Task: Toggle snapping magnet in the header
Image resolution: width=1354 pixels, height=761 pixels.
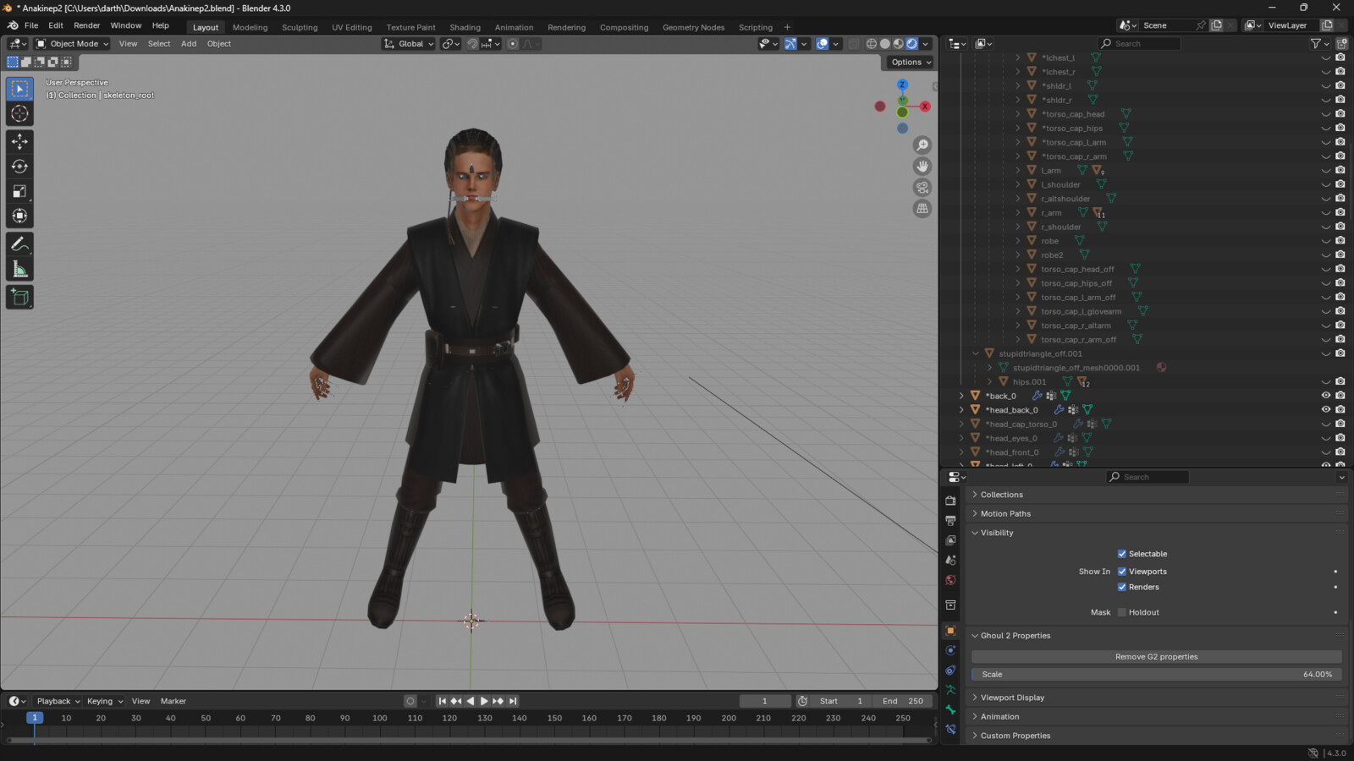Action: (x=472, y=44)
